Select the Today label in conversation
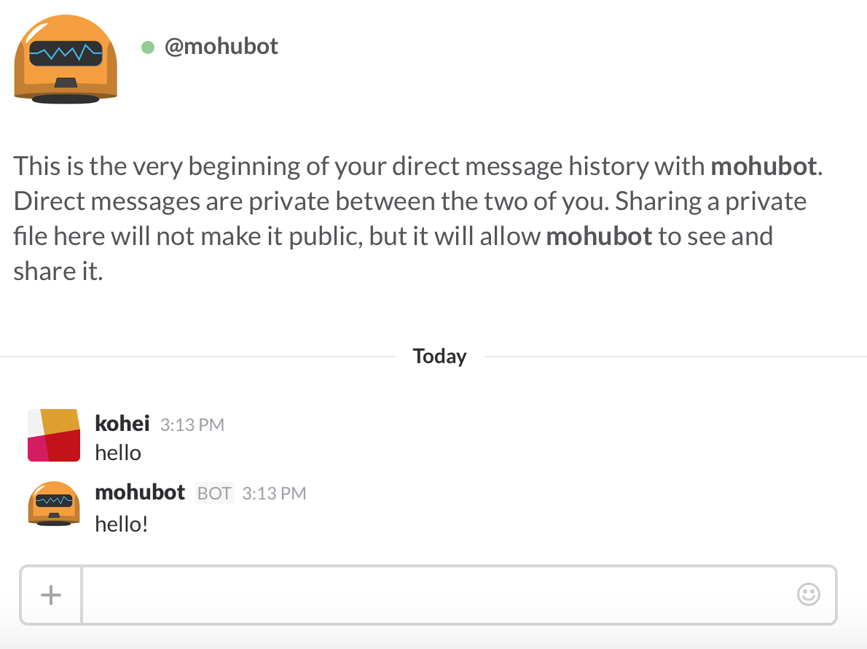 point(439,356)
